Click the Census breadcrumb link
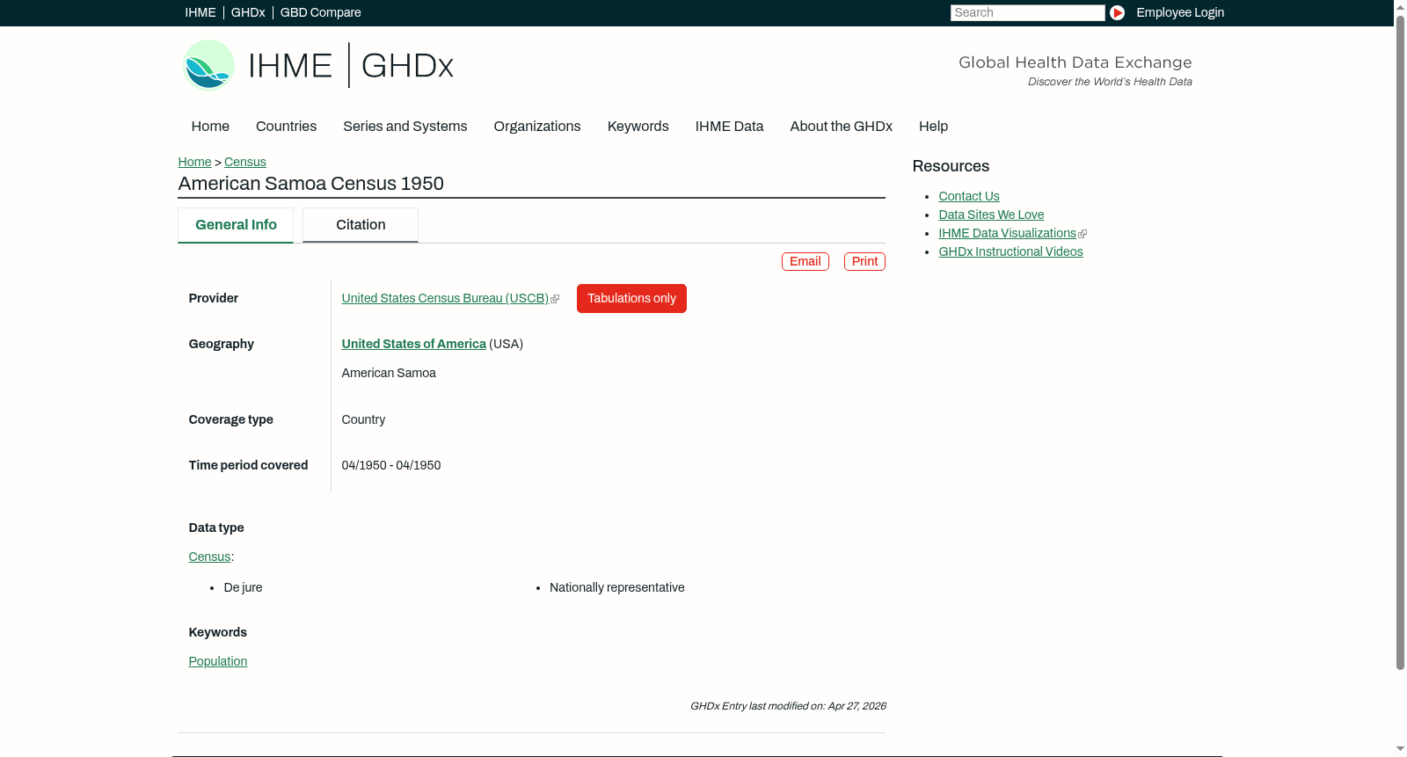This screenshot has height=757, width=1407. [x=244, y=162]
